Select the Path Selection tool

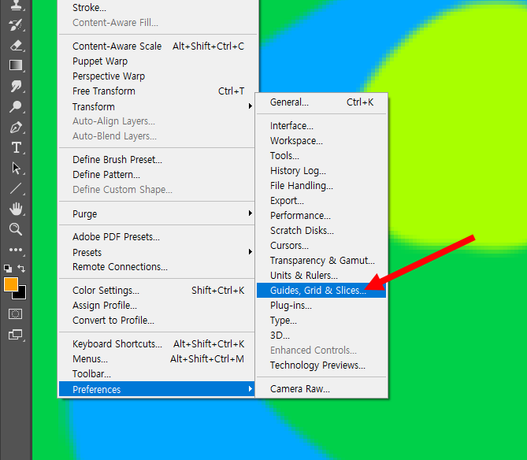[x=16, y=168]
